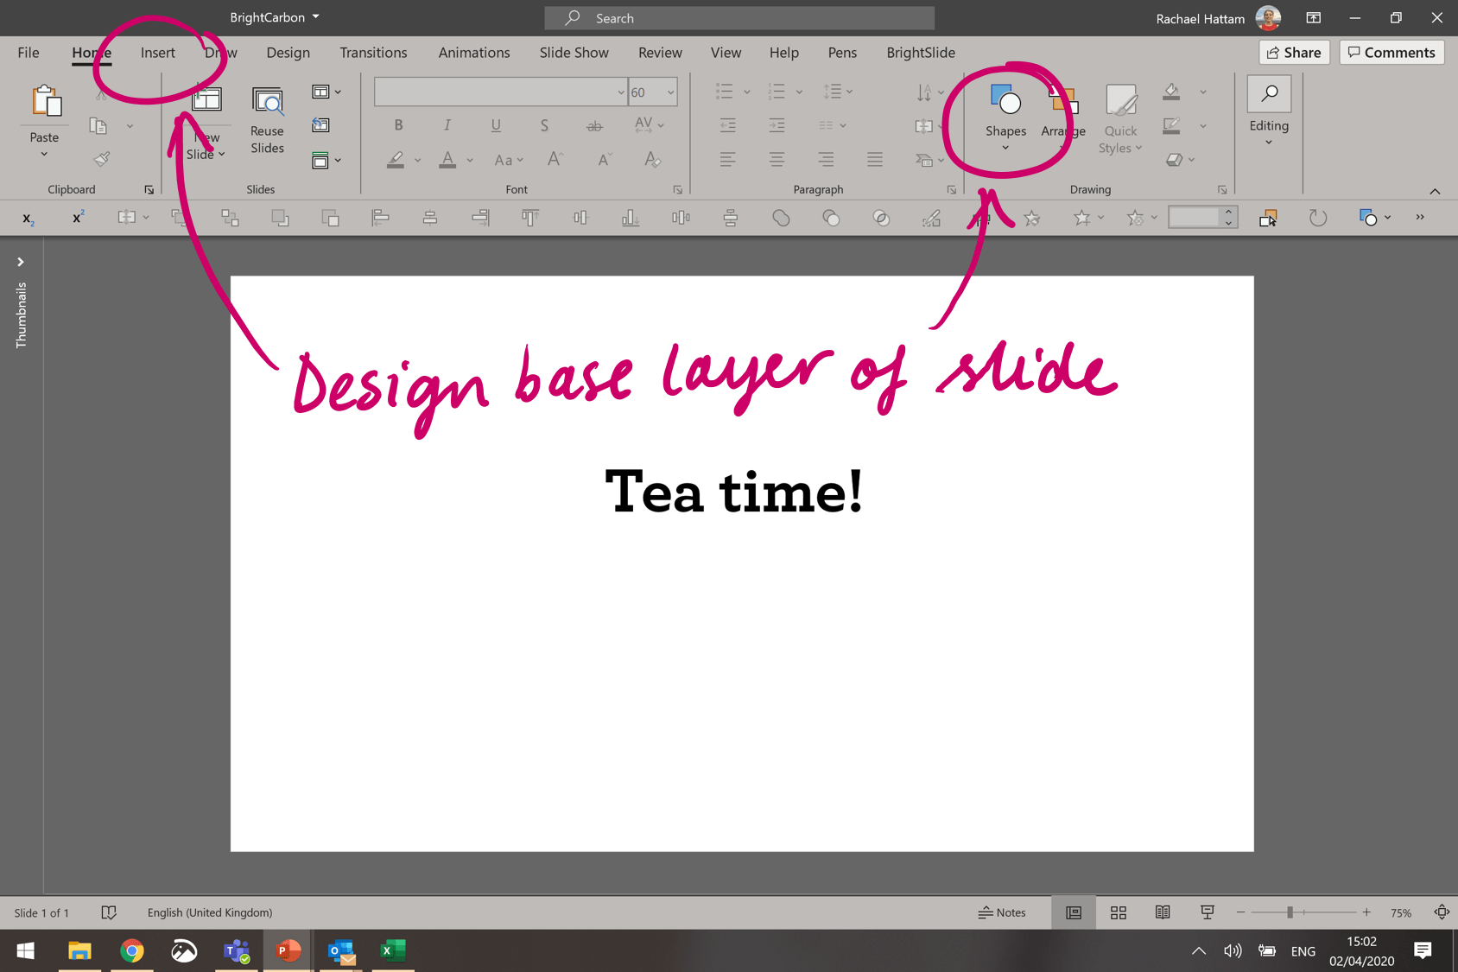Click Clear All Formatting icon

point(652,159)
